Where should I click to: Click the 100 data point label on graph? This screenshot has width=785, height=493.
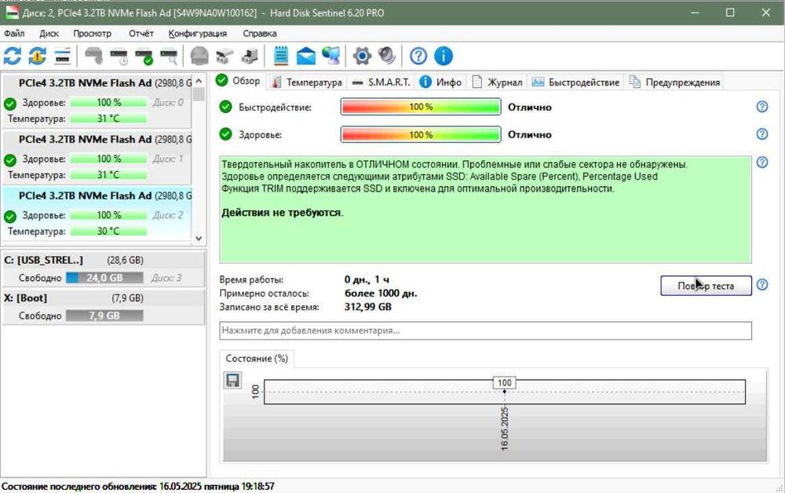[504, 383]
